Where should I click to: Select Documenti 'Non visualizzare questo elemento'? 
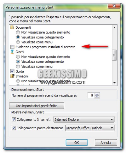coord(18,32)
